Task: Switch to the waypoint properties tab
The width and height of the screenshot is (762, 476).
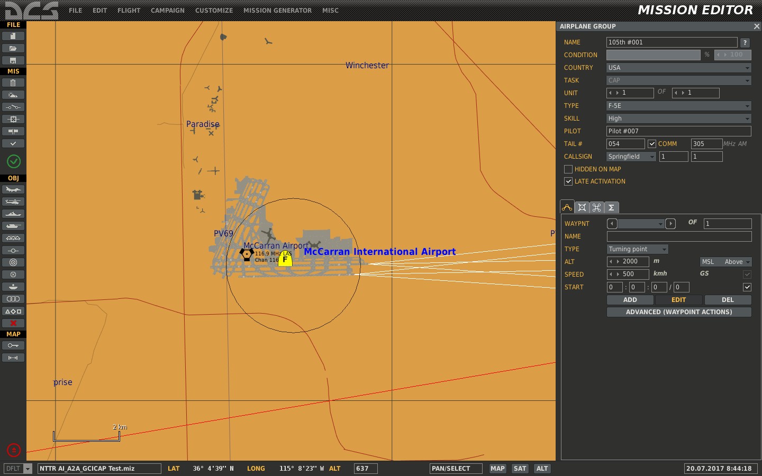Action: click(x=567, y=207)
